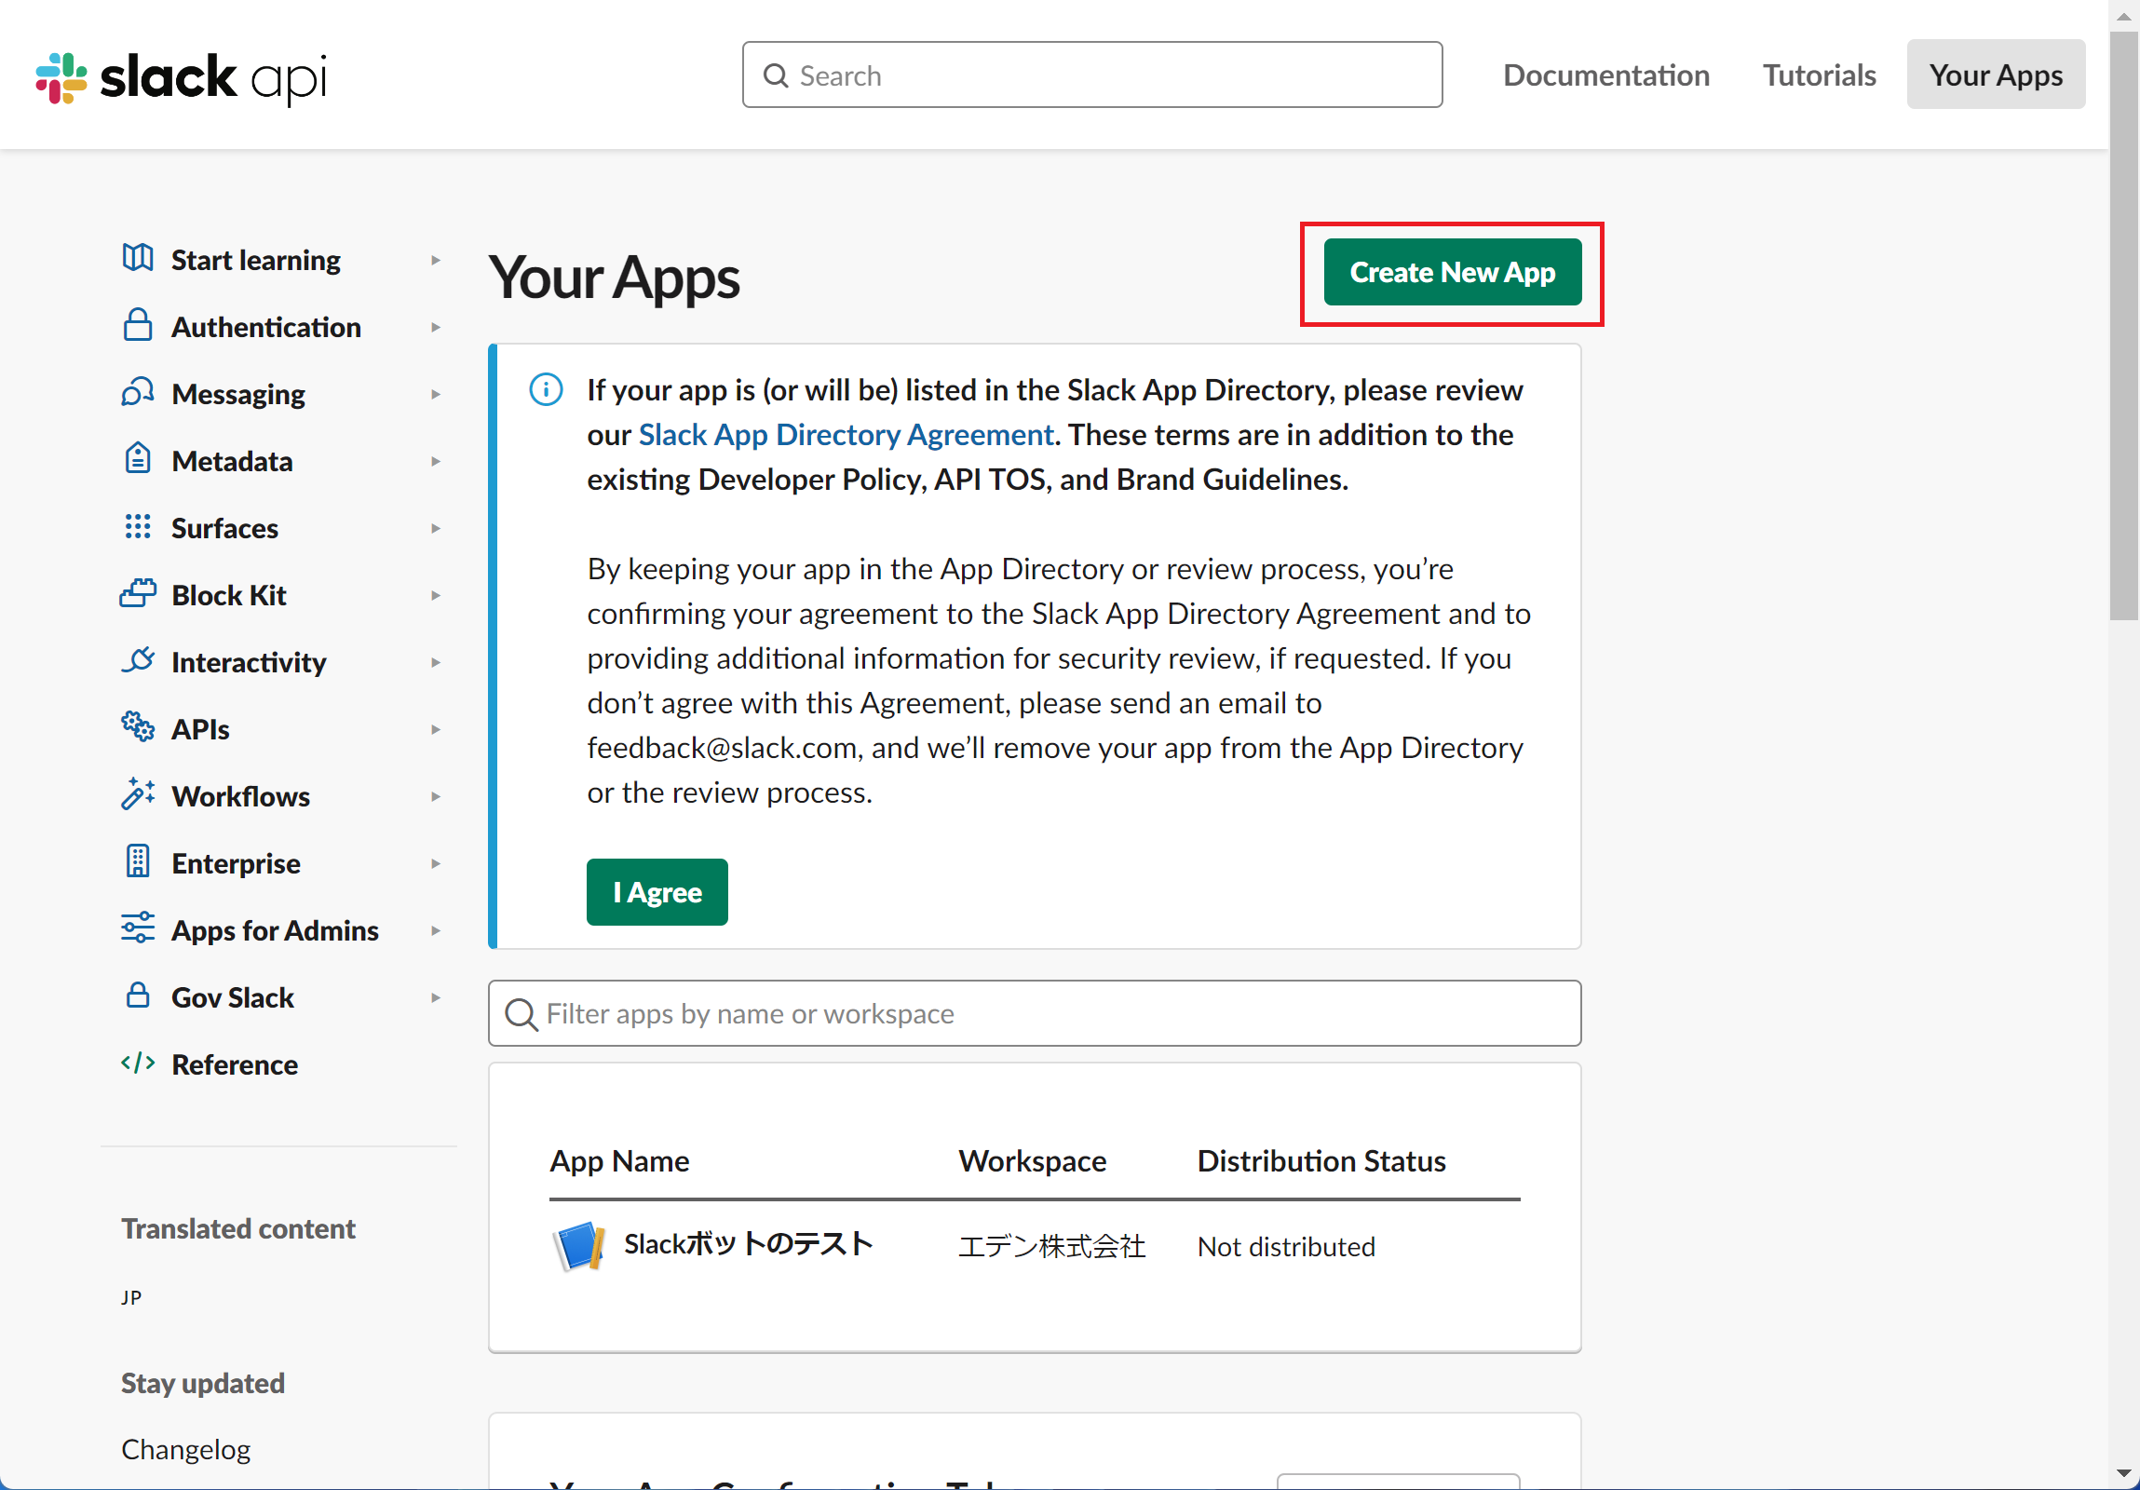This screenshot has height=1490, width=2140.
Task: Expand the Apps for Admins arrow
Action: click(x=435, y=931)
